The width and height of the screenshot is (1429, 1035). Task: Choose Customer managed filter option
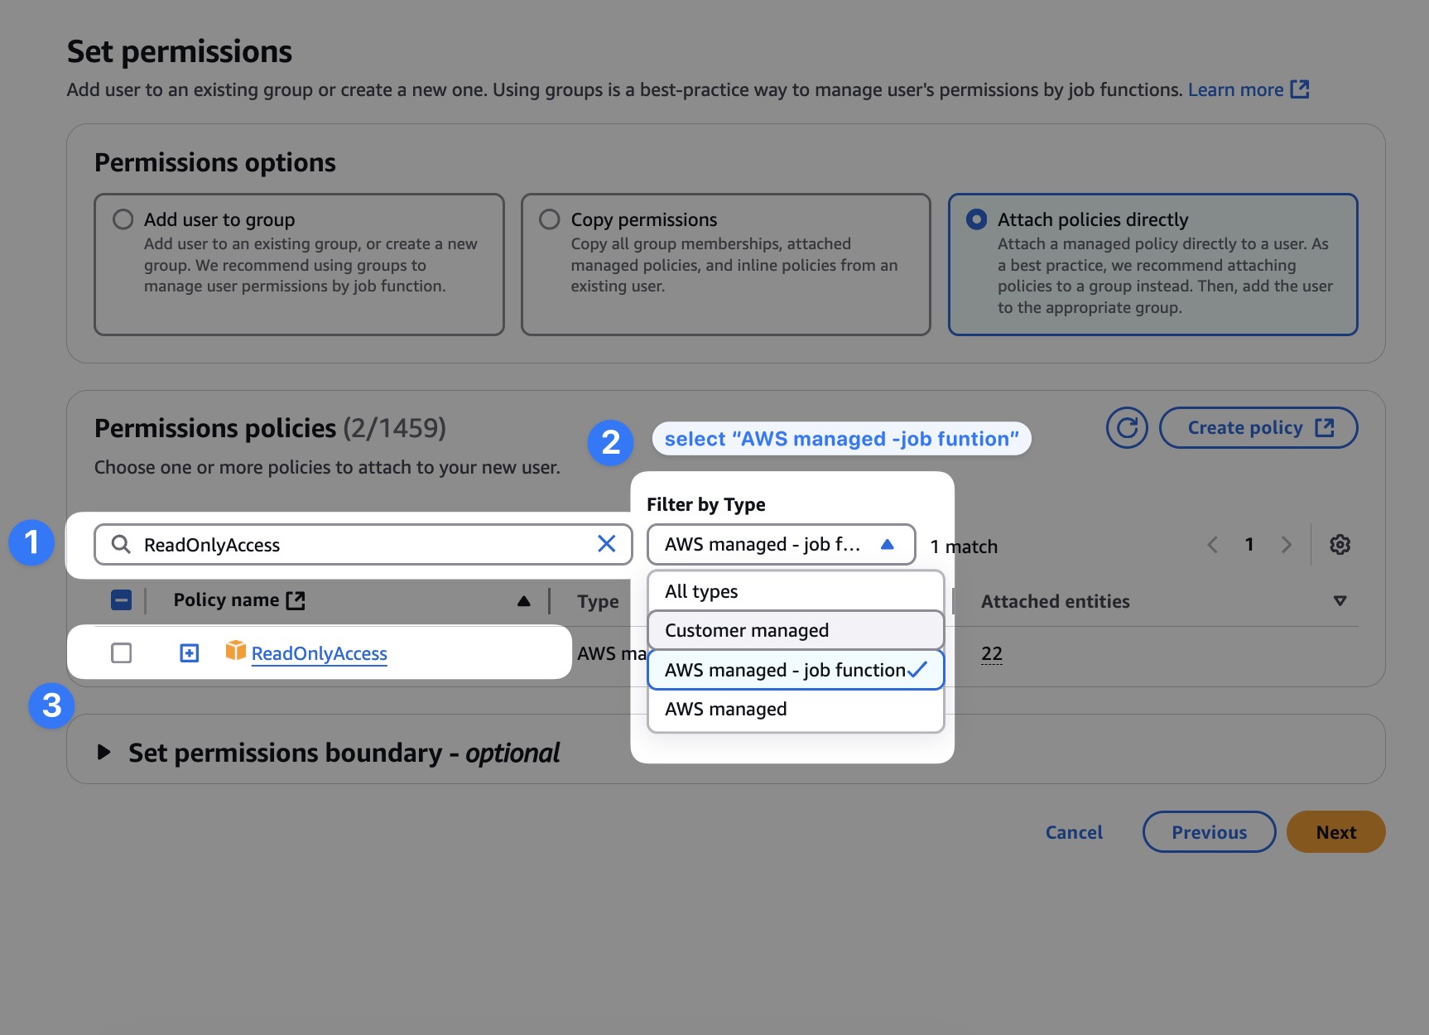[796, 630]
